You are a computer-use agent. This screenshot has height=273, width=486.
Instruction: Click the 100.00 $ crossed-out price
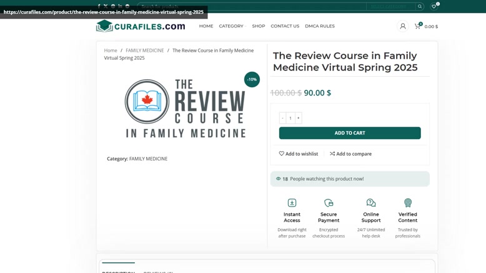tap(285, 93)
